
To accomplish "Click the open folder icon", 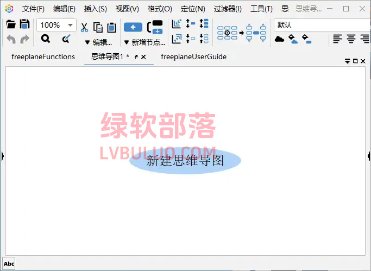I will (x=11, y=24).
